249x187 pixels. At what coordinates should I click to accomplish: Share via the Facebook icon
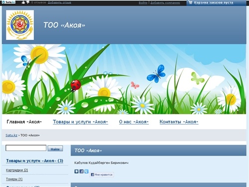[81, 172]
